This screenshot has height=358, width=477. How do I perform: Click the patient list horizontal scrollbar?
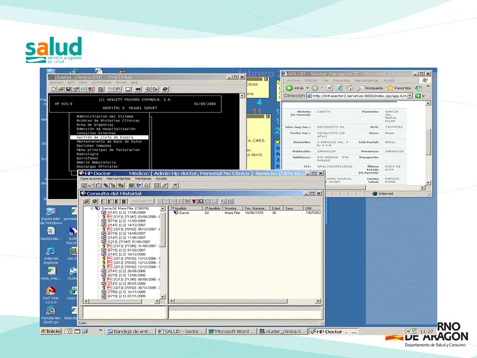[245, 301]
